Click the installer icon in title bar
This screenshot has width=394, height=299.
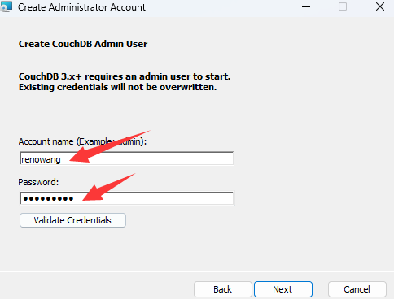pos(6,6)
